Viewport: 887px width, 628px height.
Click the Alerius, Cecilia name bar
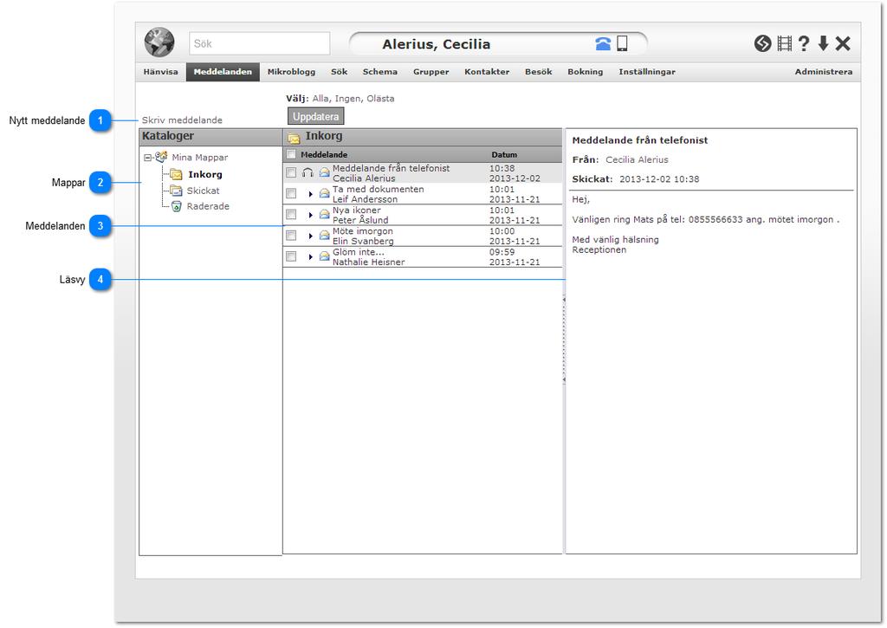point(498,43)
